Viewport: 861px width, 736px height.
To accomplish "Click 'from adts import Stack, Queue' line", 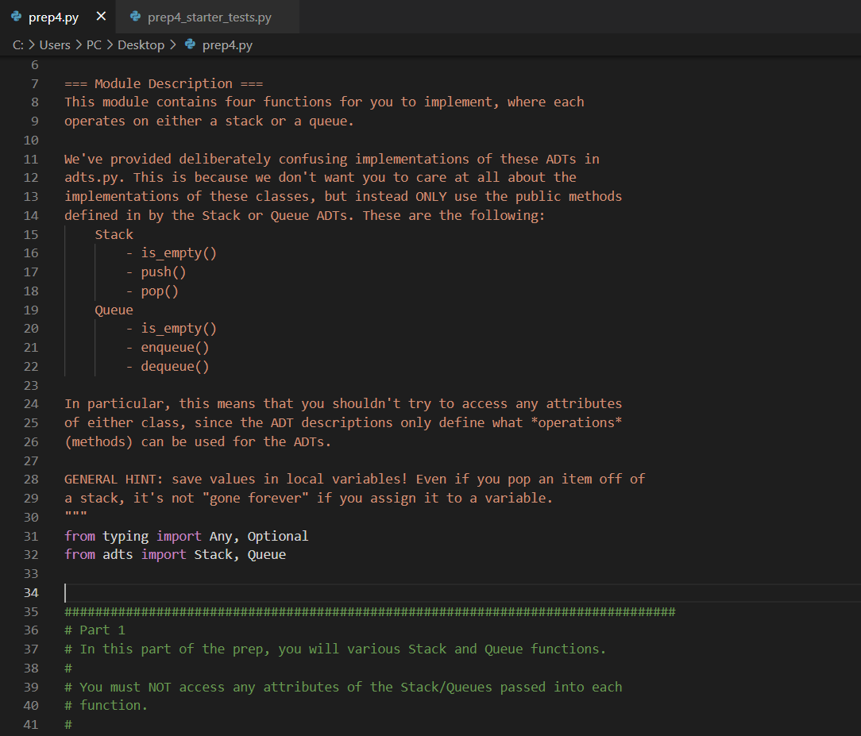I will [176, 555].
